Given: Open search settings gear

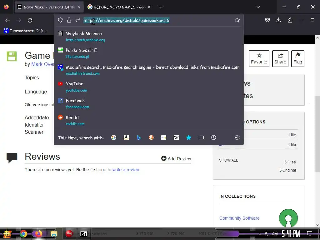Looking at the screenshot, I should pos(237,137).
